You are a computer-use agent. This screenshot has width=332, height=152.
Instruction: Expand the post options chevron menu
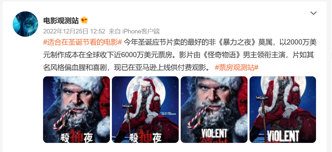[x=313, y=13]
